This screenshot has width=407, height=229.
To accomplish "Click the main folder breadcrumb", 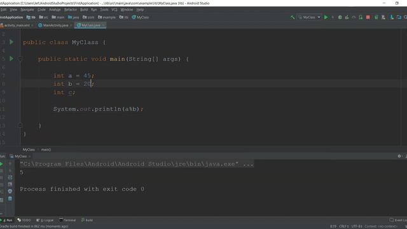I will 58,17.
